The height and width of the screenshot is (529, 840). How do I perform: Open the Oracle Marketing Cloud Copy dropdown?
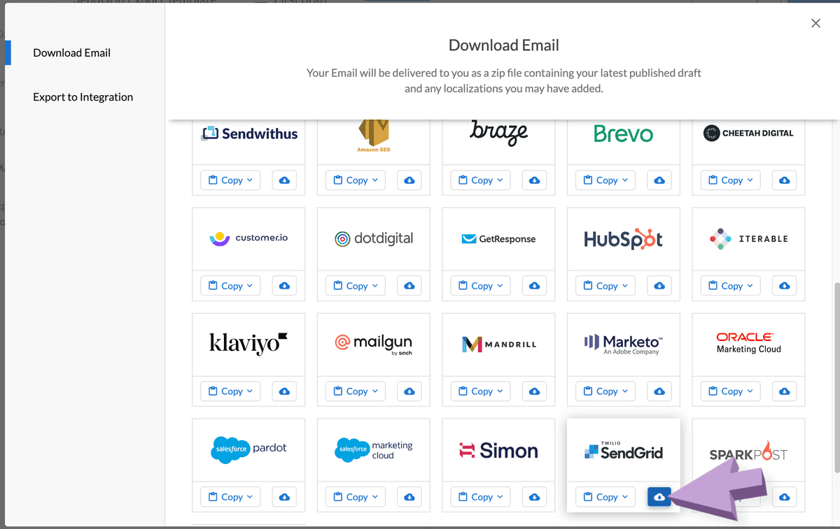pyautogui.click(x=731, y=391)
